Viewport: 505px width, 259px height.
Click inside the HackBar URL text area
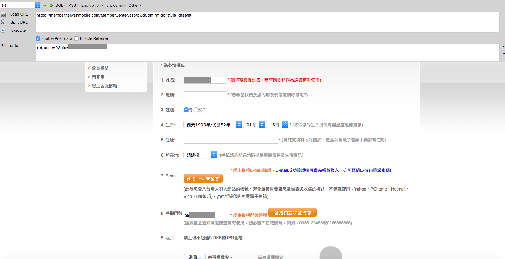pyautogui.click(x=267, y=22)
